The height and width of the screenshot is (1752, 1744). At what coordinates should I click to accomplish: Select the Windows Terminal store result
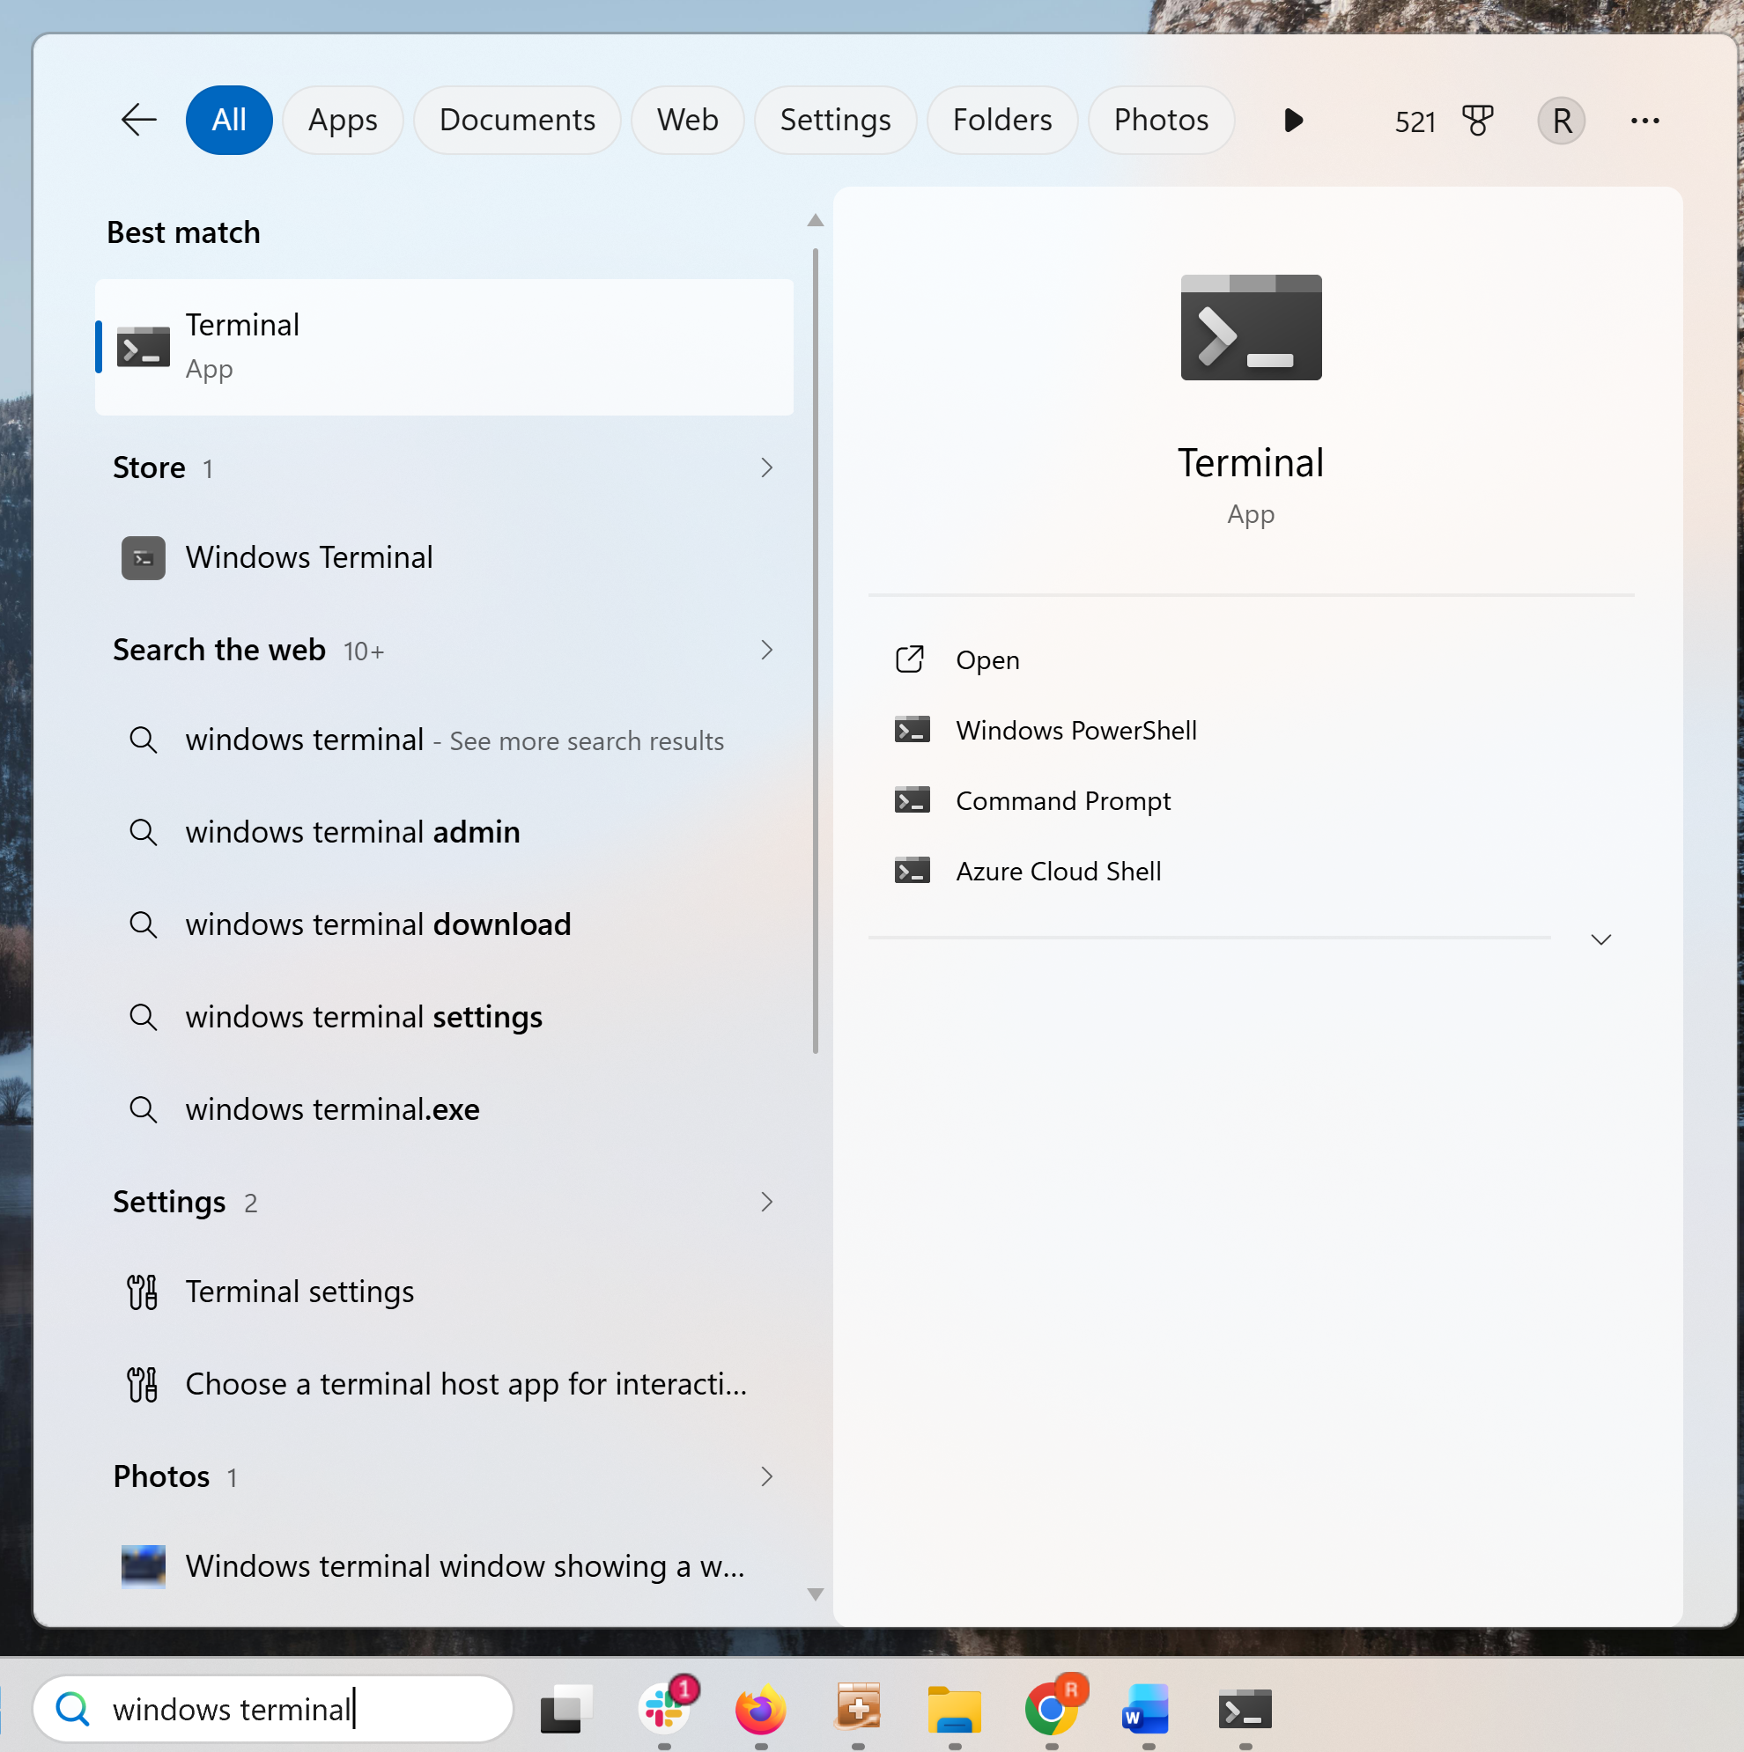pyautogui.click(x=444, y=557)
